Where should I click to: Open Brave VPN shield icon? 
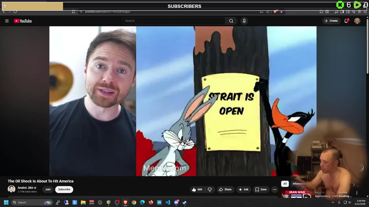[x=359, y=12]
